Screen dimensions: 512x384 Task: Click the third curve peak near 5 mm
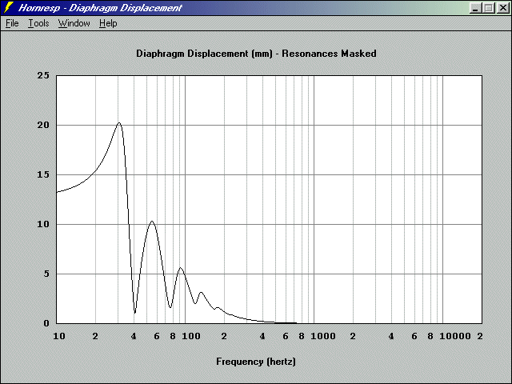pyautogui.click(x=181, y=268)
